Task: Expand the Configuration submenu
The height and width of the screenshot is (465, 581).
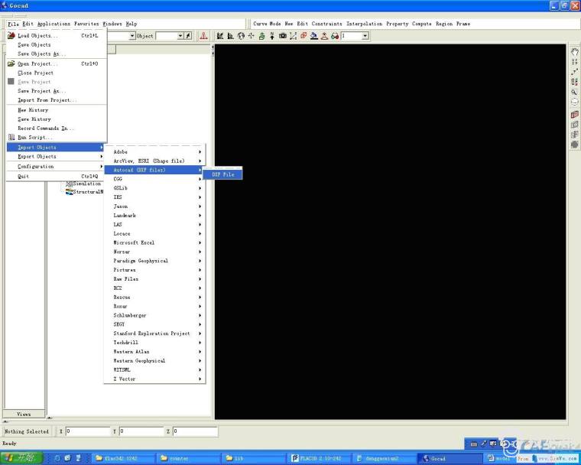Action: (x=55, y=166)
